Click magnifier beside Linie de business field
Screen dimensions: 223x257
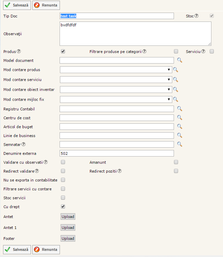click(x=179, y=136)
